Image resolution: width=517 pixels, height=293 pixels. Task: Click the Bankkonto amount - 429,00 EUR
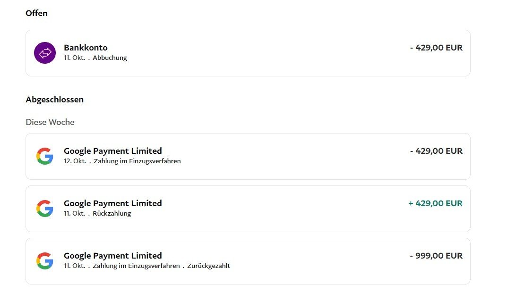click(x=436, y=48)
